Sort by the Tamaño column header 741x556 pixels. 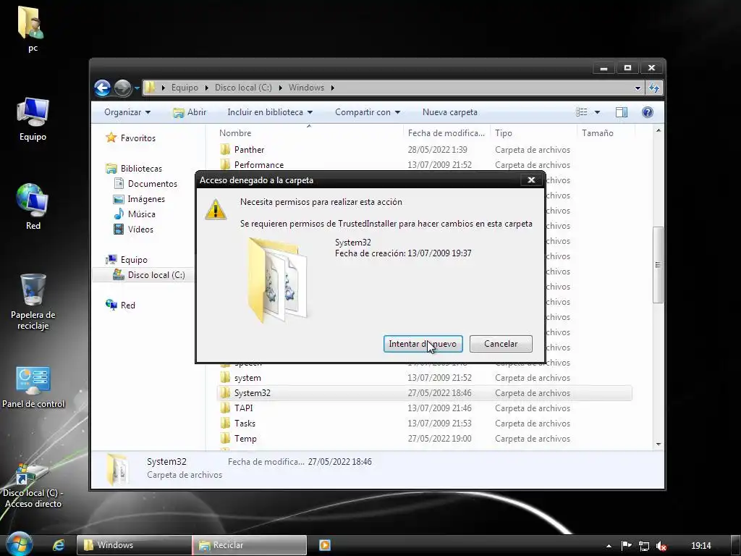(606, 133)
